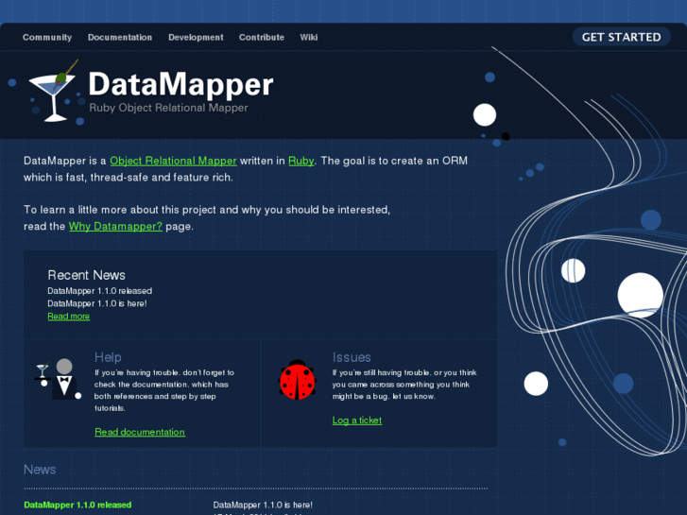The height and width of the screenshot is (515, 687).
Task: Click the bottom News section heading
Action: click(40, 470)
